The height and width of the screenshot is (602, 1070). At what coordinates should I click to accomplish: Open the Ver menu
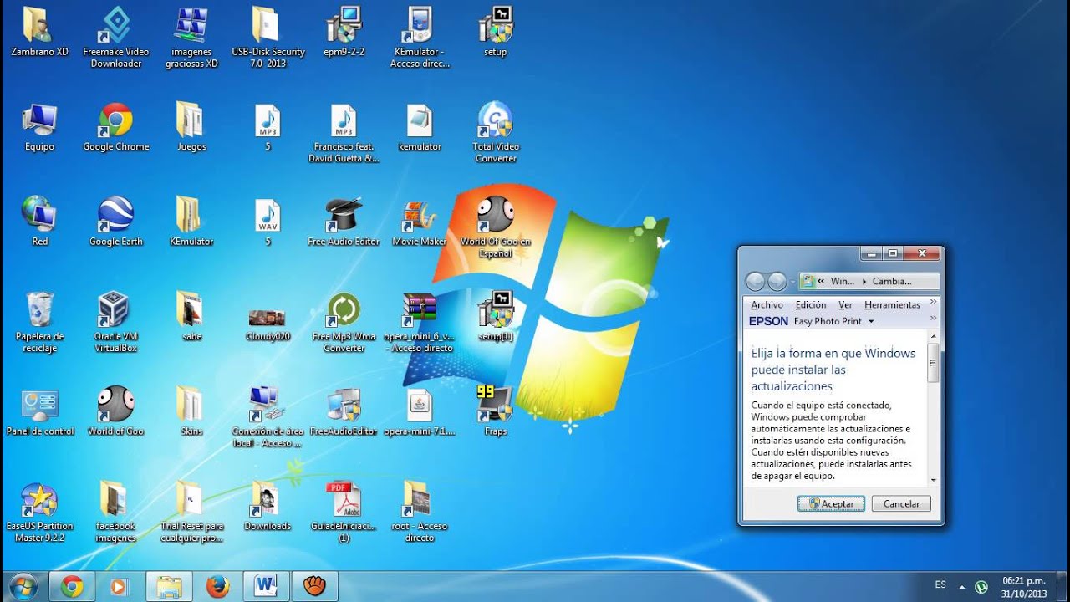(x=845, y=305)
